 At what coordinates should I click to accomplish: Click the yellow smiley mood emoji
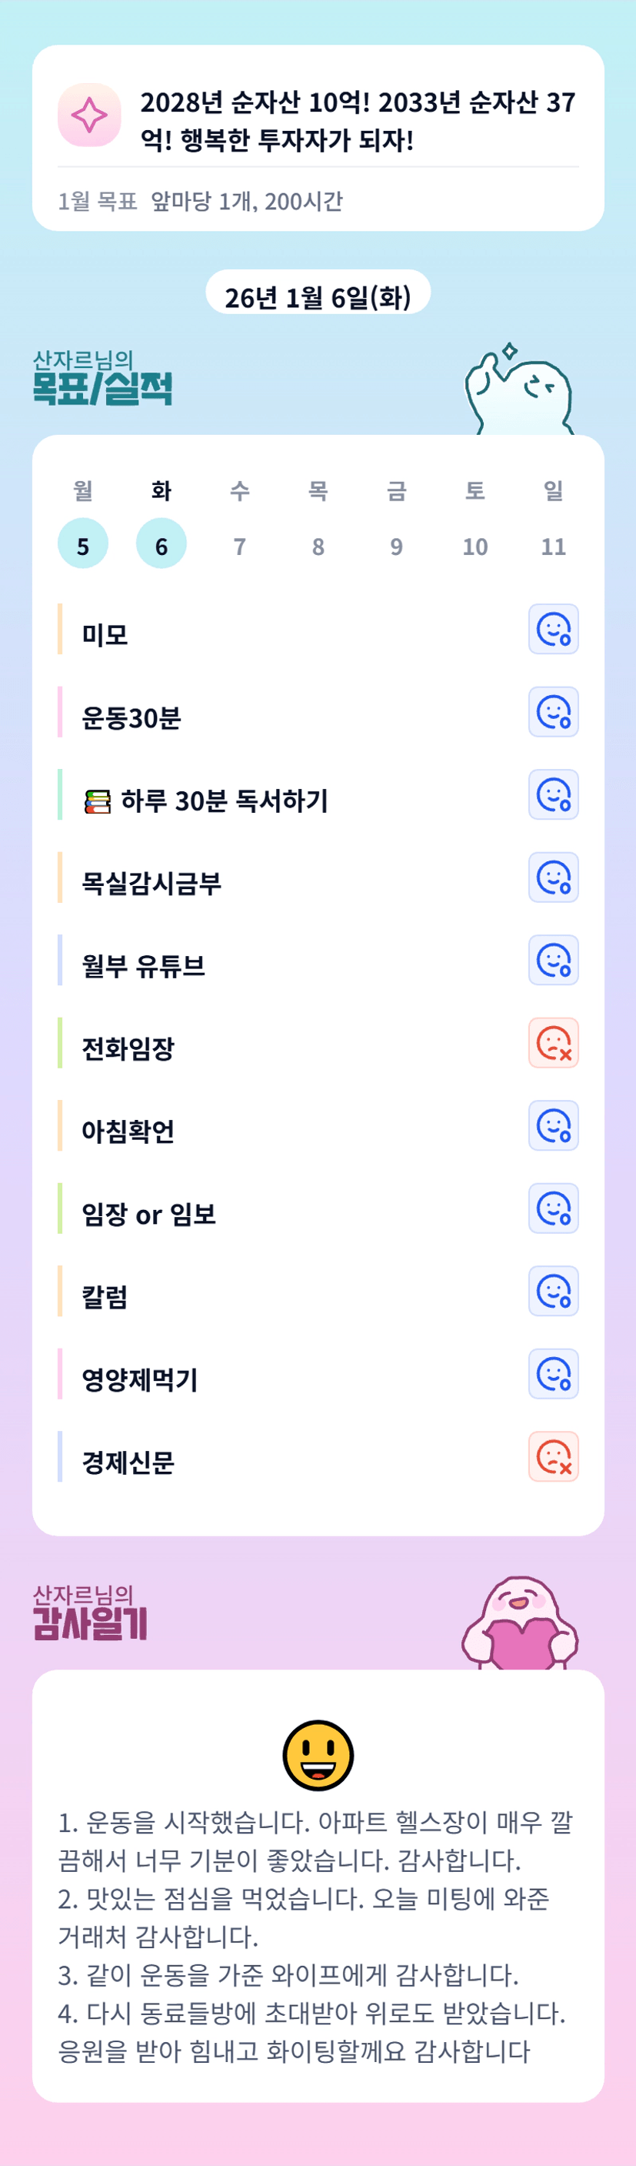[318, 1755]
